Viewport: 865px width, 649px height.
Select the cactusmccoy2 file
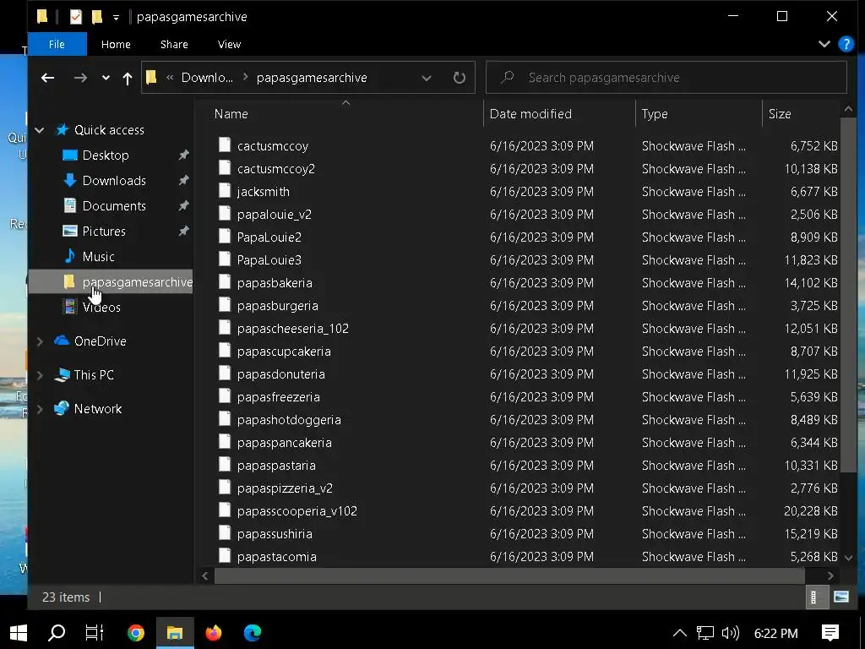coord(276,169)
